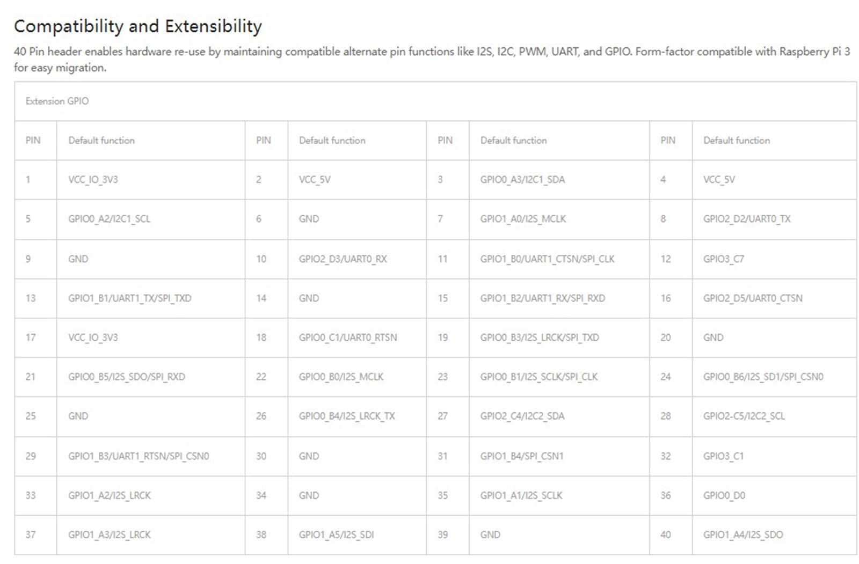Click the GPIO1_B0/UART1_CTSN/SPI_CLK cell
Screen dimensions: 859x564
547,259
